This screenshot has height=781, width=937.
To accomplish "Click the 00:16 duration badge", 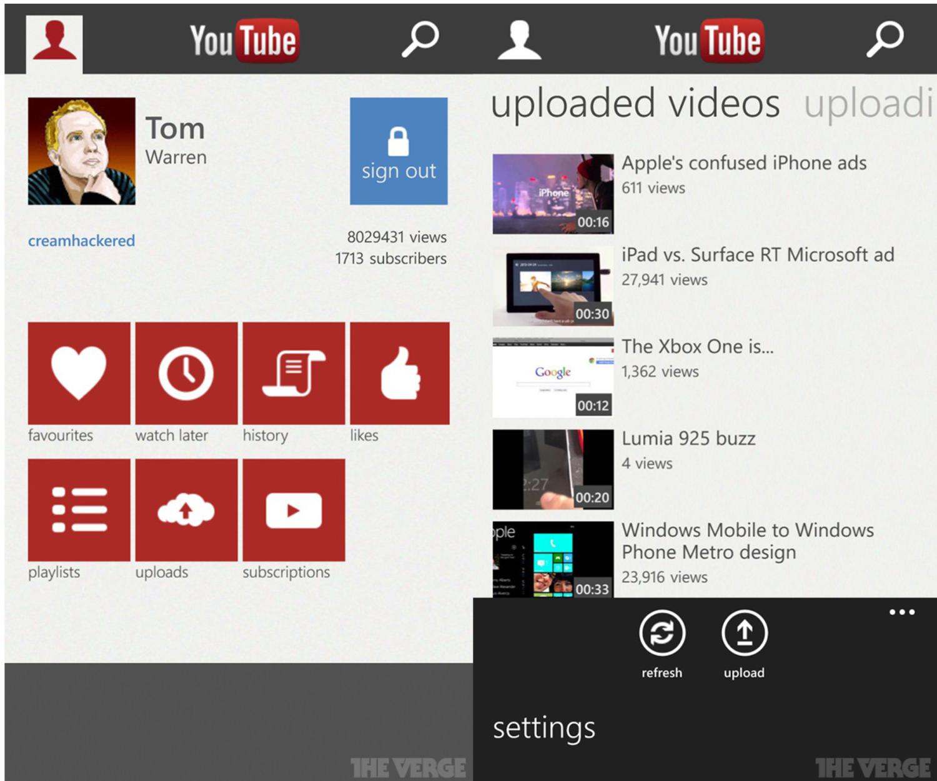I will (x=593, y=222).
